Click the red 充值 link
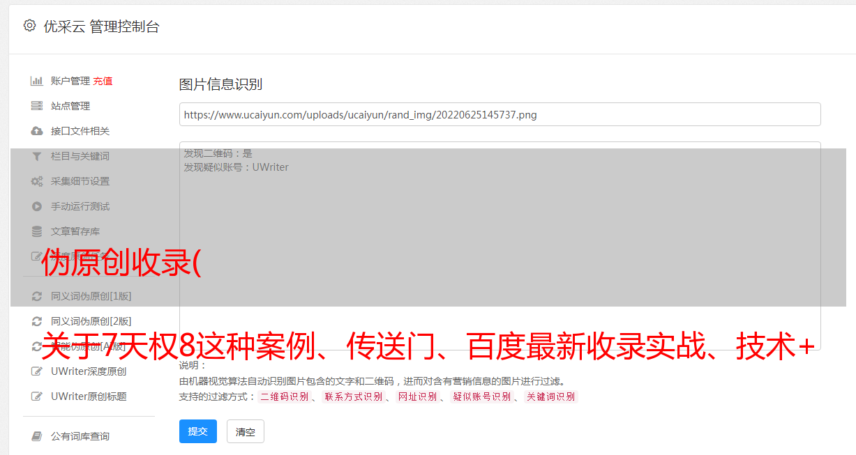 [x=103, y=81]
